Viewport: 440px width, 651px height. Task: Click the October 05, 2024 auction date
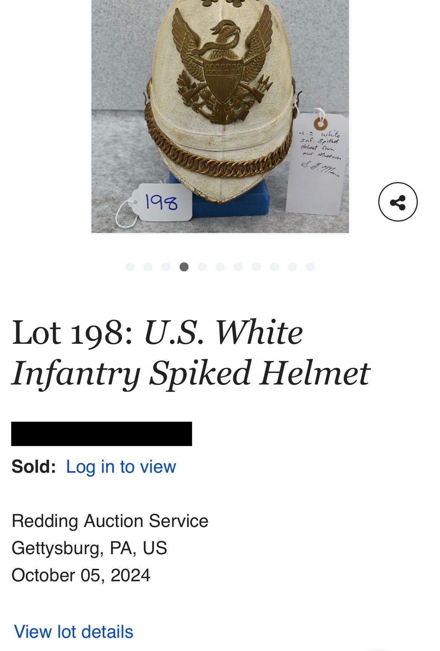coord(81,575)
